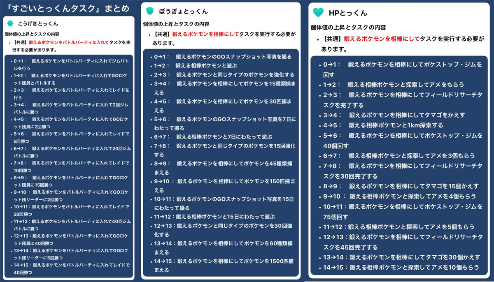This screenshot has height=282, width=494.
Task: Pick HP row 3→4 タマゴをかえす
Action: [x=394, y=115]
